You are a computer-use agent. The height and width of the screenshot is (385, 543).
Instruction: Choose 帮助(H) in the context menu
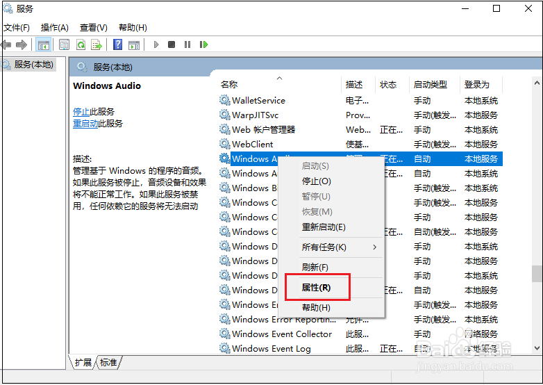coord(332,307)
